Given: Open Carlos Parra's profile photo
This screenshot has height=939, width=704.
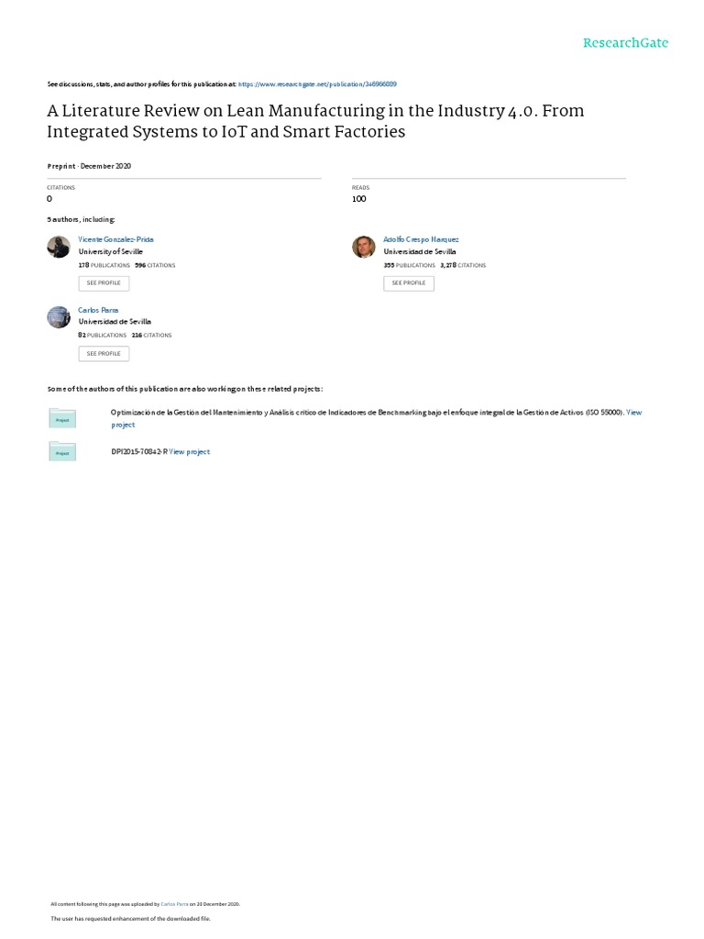Looking at the screenshot, I should click(59, 316).
